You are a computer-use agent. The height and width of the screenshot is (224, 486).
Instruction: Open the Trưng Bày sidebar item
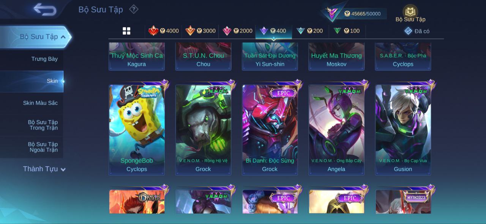coord(44,59)
